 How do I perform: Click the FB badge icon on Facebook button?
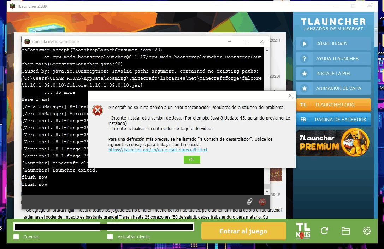(303, 120)
